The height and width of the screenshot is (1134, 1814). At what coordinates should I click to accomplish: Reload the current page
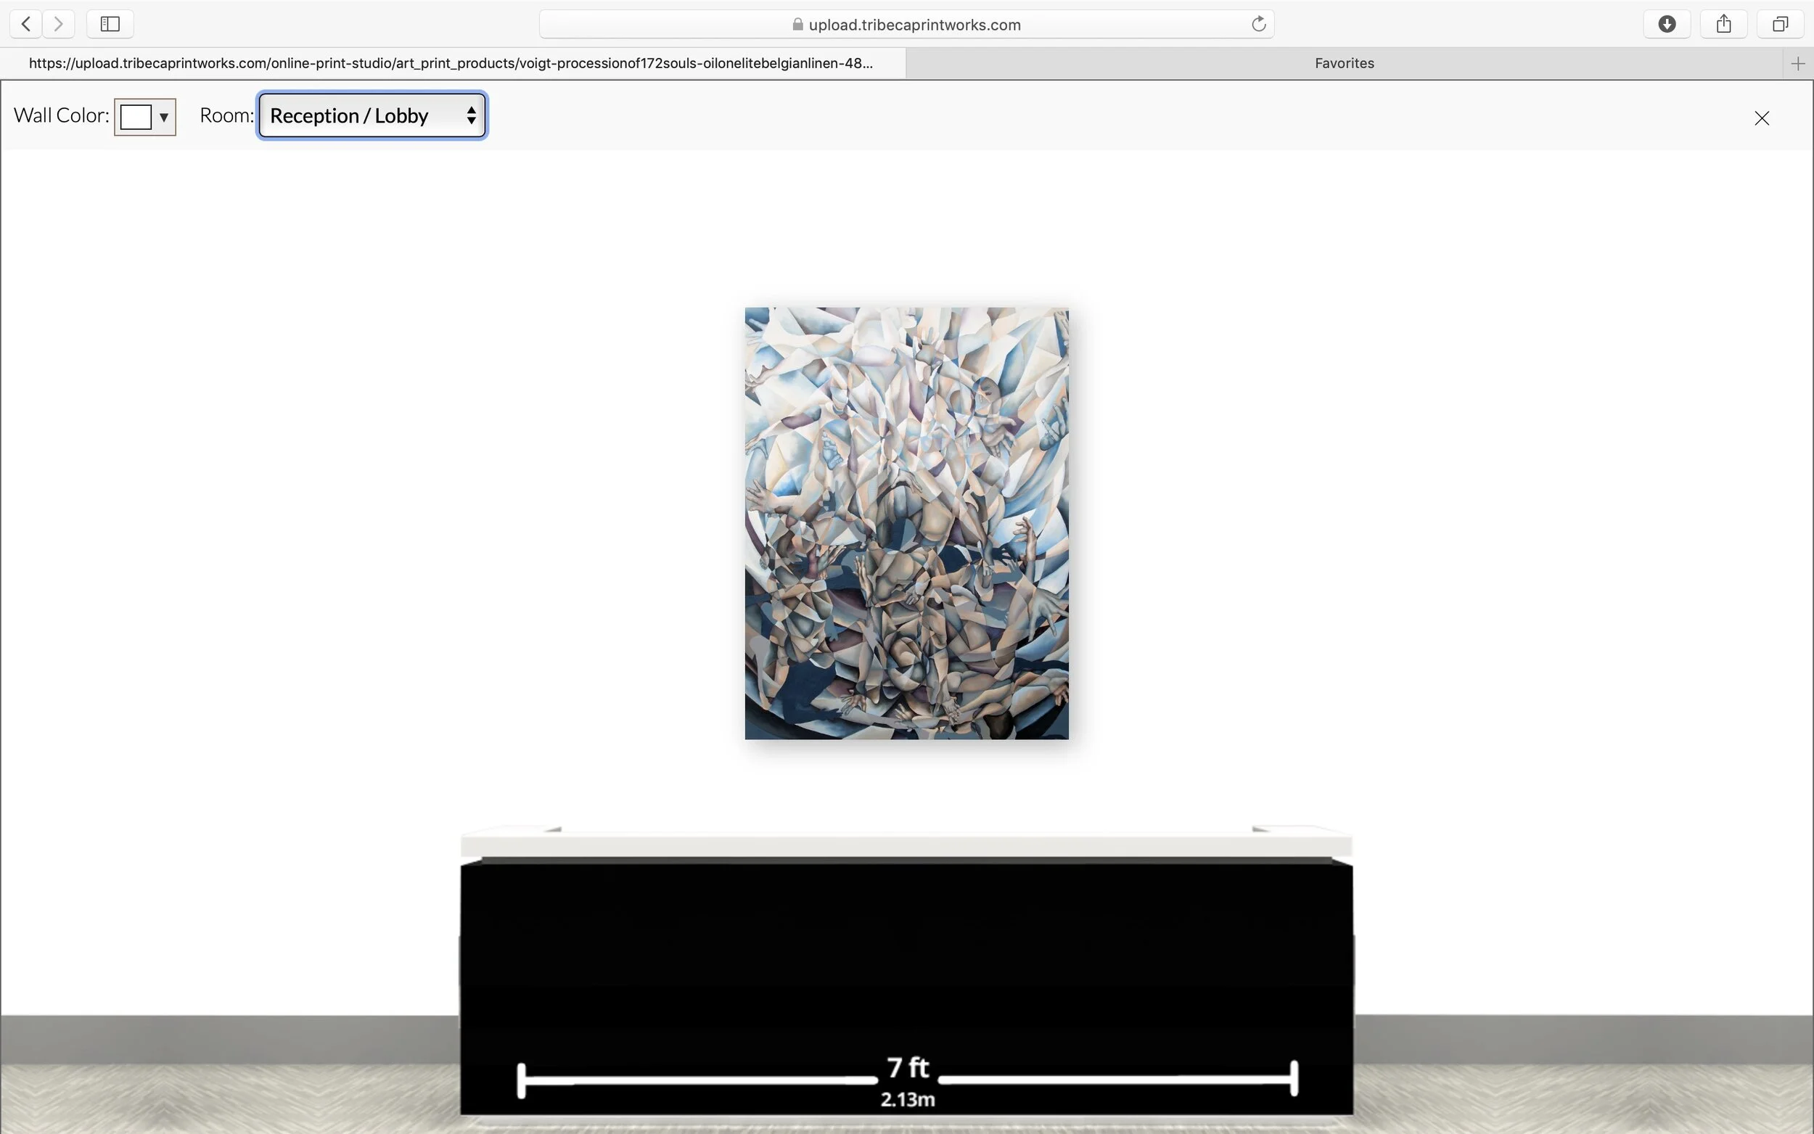1258,24
